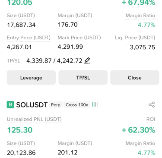Tap SOLUSDT Margin Ratio label
Viewport: 162px width, 158px height.
pyautogui.click(x=140, y=143)
